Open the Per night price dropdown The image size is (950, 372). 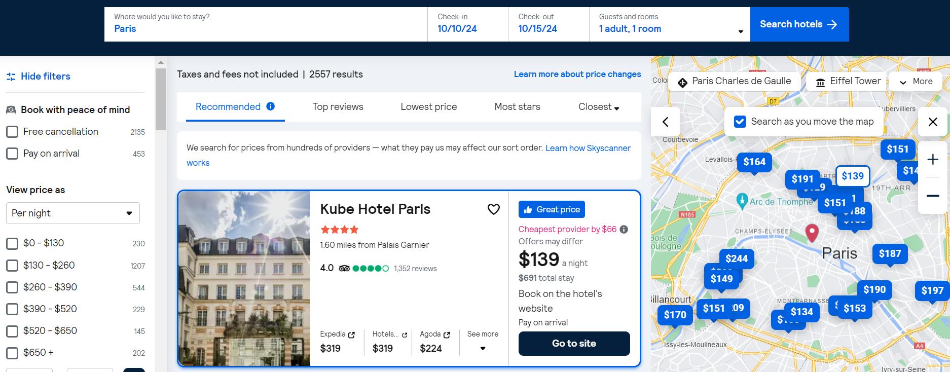[73, 213]
